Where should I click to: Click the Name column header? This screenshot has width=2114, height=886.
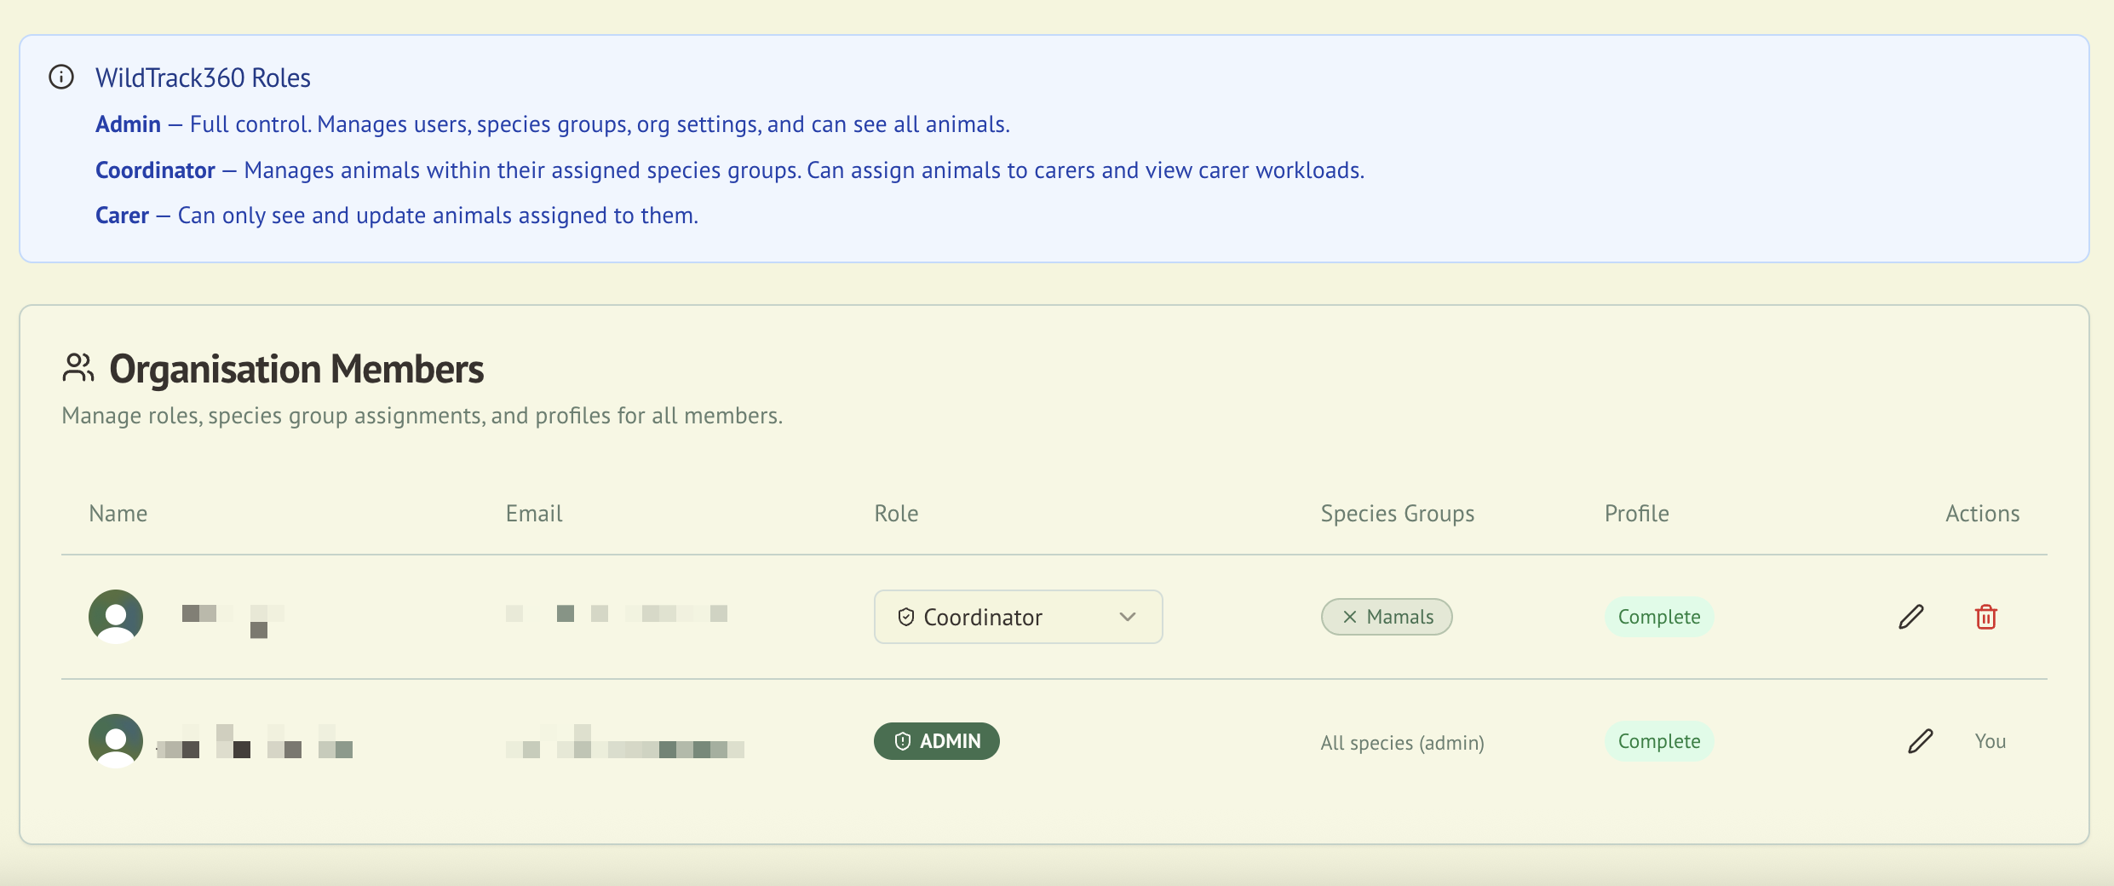pyautogui.click(x=118, y=514)
